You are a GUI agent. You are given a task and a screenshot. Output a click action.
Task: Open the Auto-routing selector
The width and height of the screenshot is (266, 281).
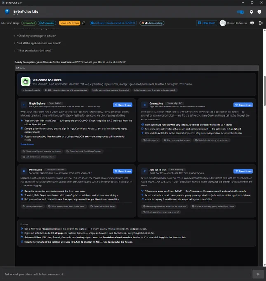tap(152, 23)
